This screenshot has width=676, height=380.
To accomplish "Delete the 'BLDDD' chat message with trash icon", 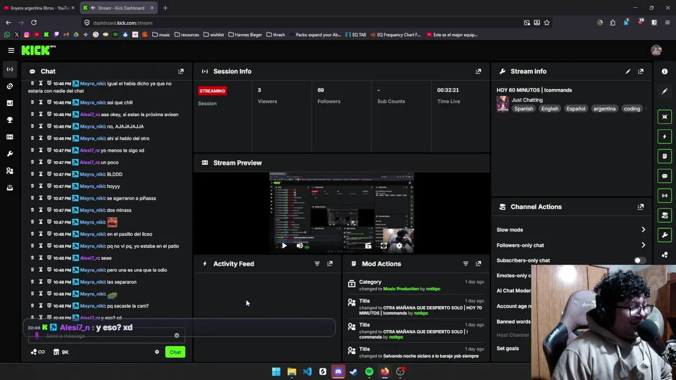I will pos(32,174).
